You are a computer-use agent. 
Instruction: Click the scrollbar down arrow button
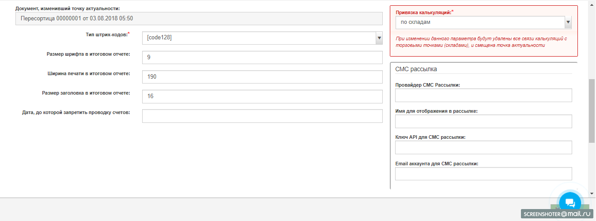click(592, 193)
